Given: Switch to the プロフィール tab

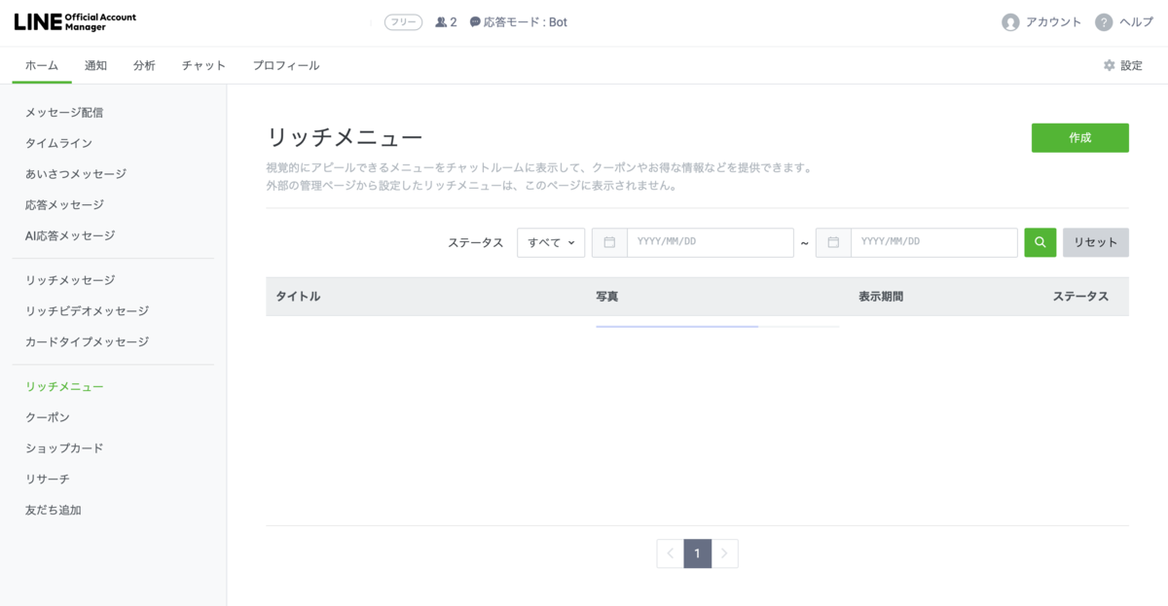Looking at the screenshot, I should pos(286,65).
